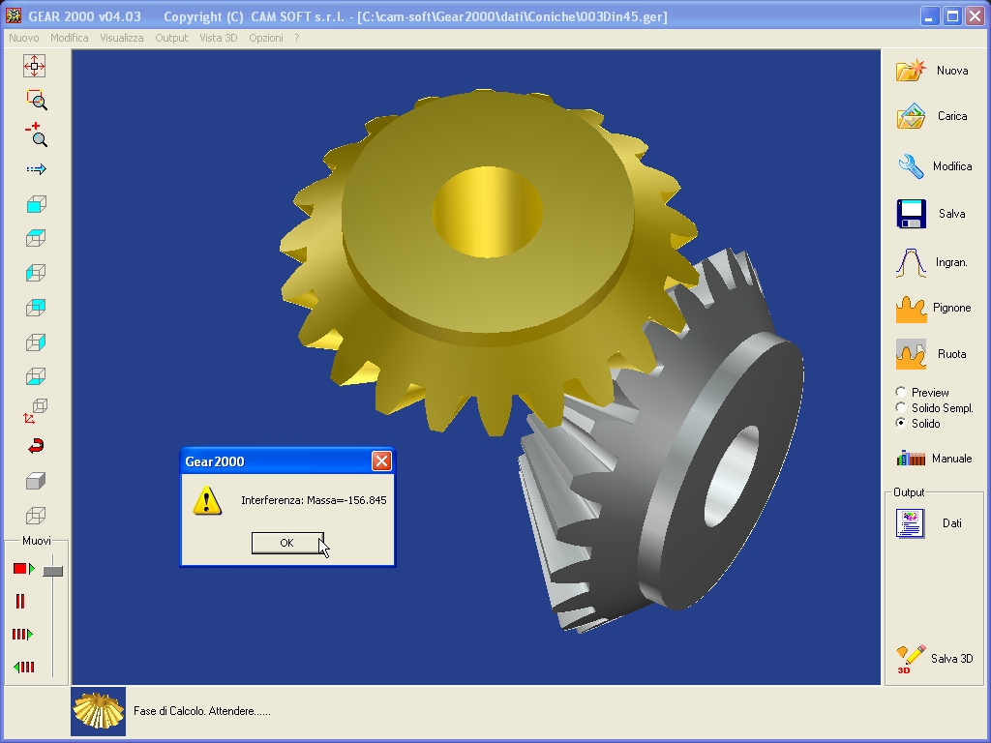Open the Vista 3D menu
Screen dimensions: 991x743
click(x=219, y=38)
